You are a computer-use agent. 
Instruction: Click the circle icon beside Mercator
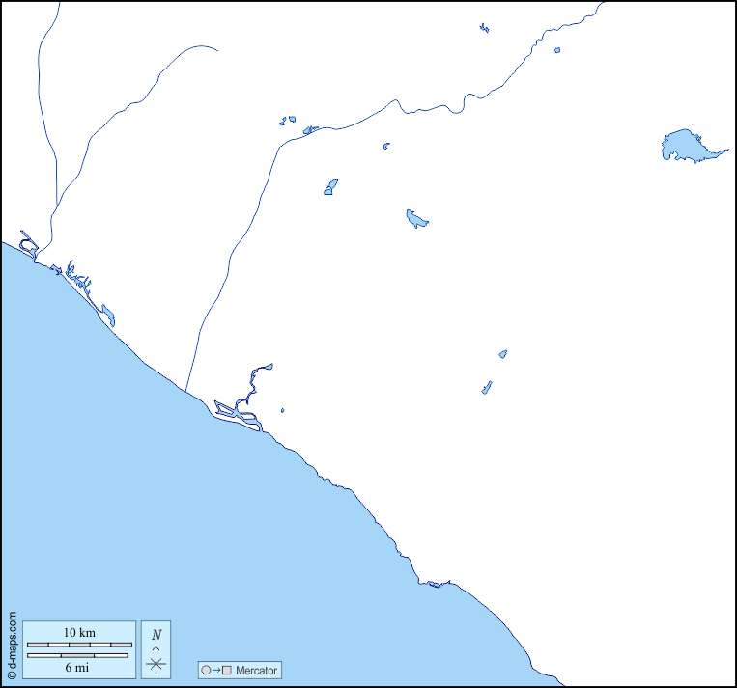click(205, 670)
